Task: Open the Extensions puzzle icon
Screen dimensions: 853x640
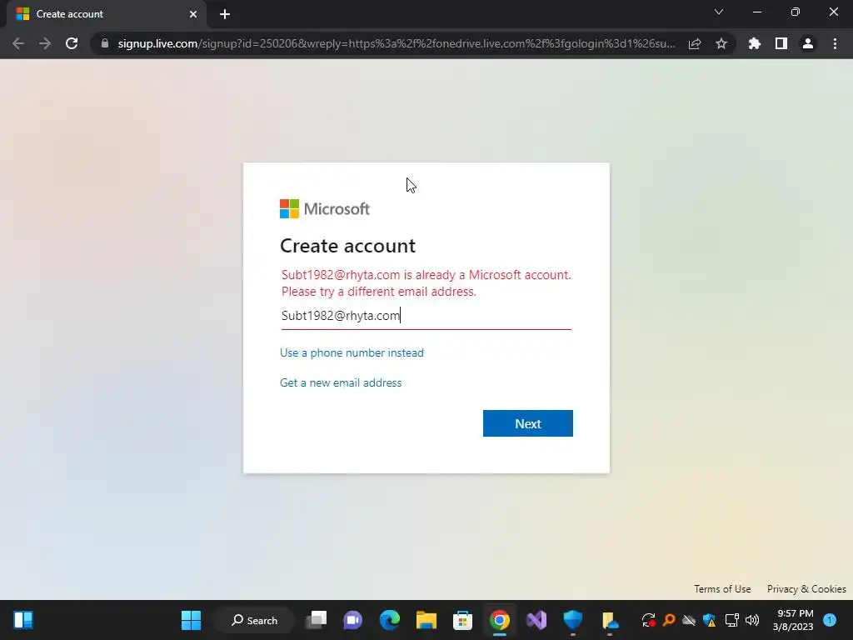Action: [x=755, y=43]
